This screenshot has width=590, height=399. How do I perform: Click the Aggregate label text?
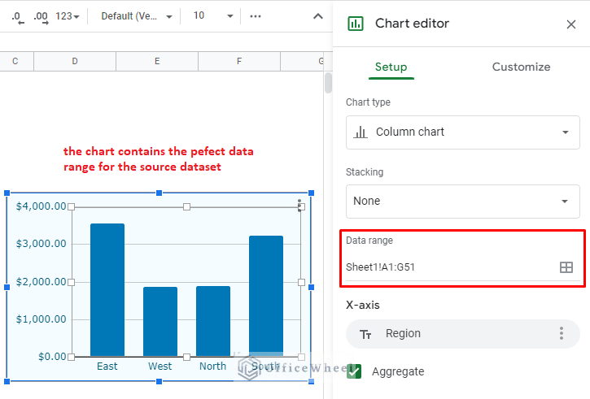click(x=398, y=371)
